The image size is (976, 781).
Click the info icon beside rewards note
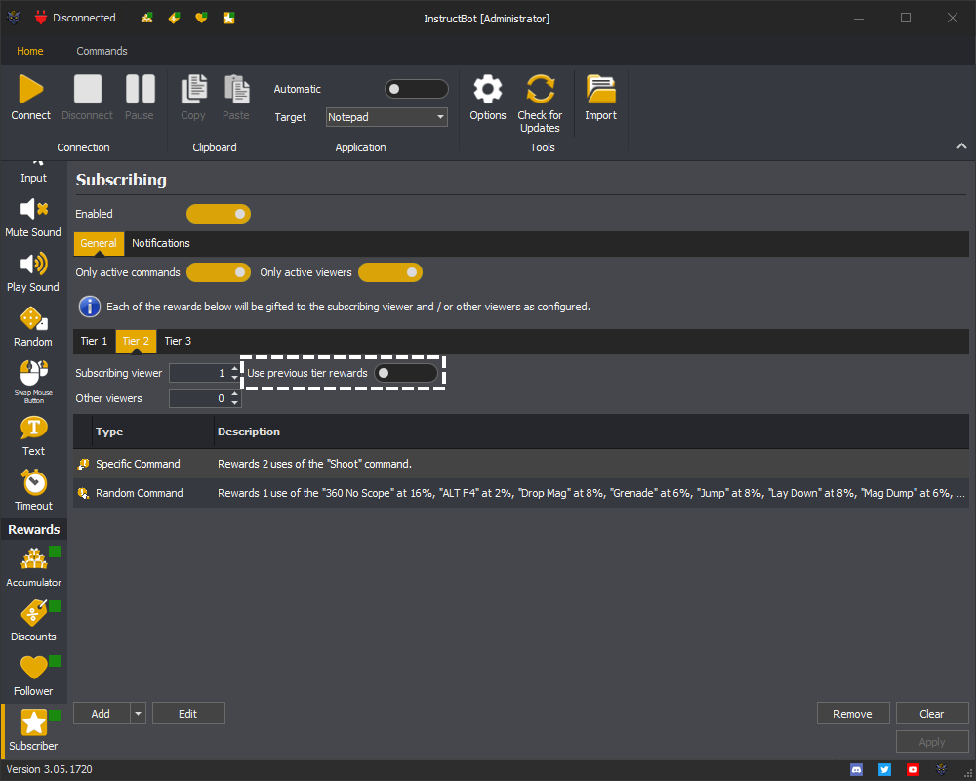[x=90, y=307]
